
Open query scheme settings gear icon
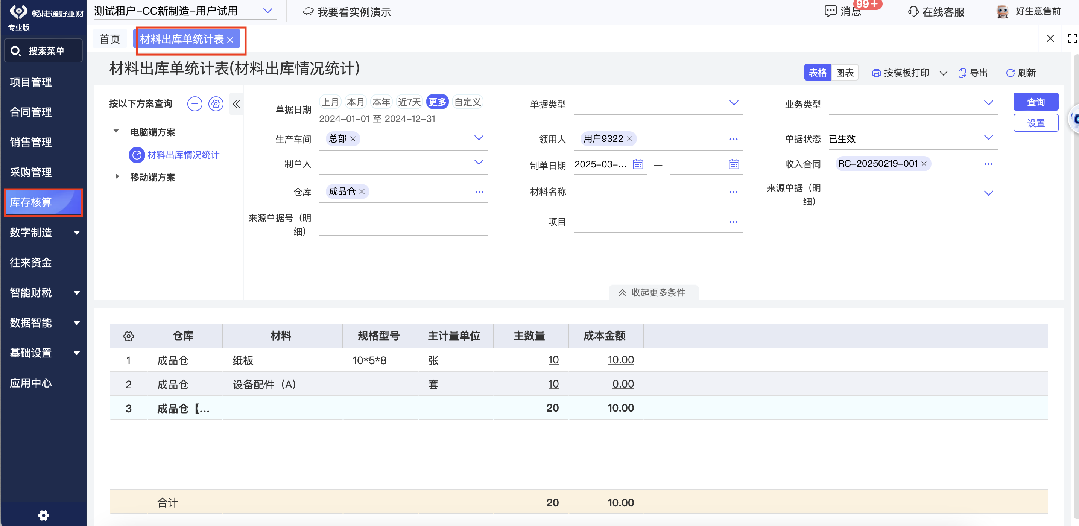pos(216,104)
